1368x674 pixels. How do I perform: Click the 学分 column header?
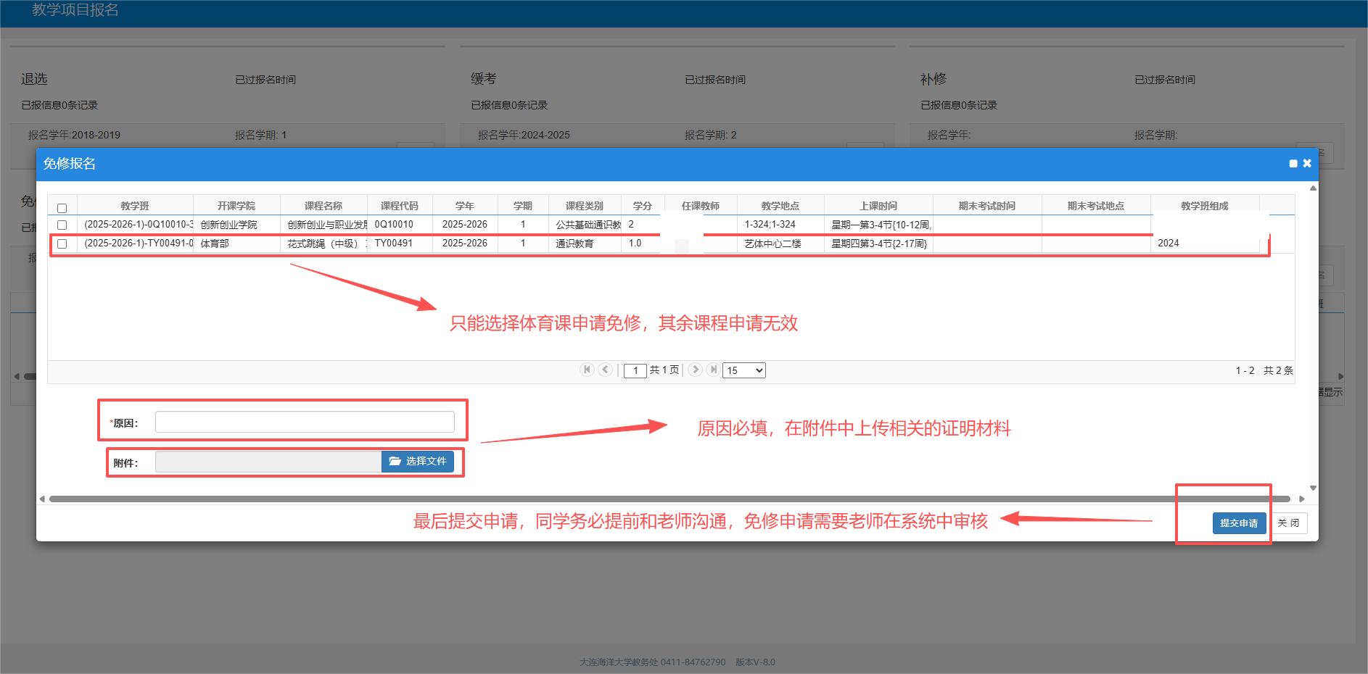pos(642,206)
